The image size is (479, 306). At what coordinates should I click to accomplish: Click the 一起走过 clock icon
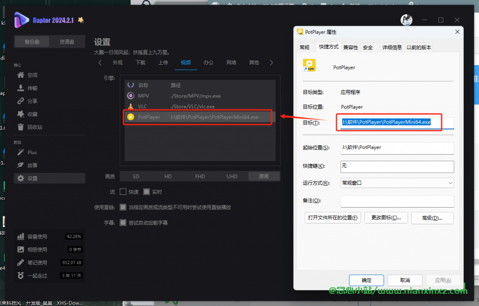21,276
